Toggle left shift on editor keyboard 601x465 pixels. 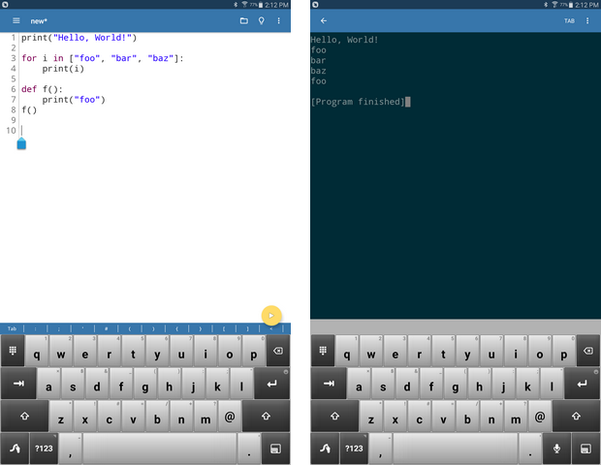[25, 416]
